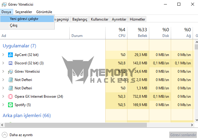Sort by the Ağ column header

tap(182, 33)
